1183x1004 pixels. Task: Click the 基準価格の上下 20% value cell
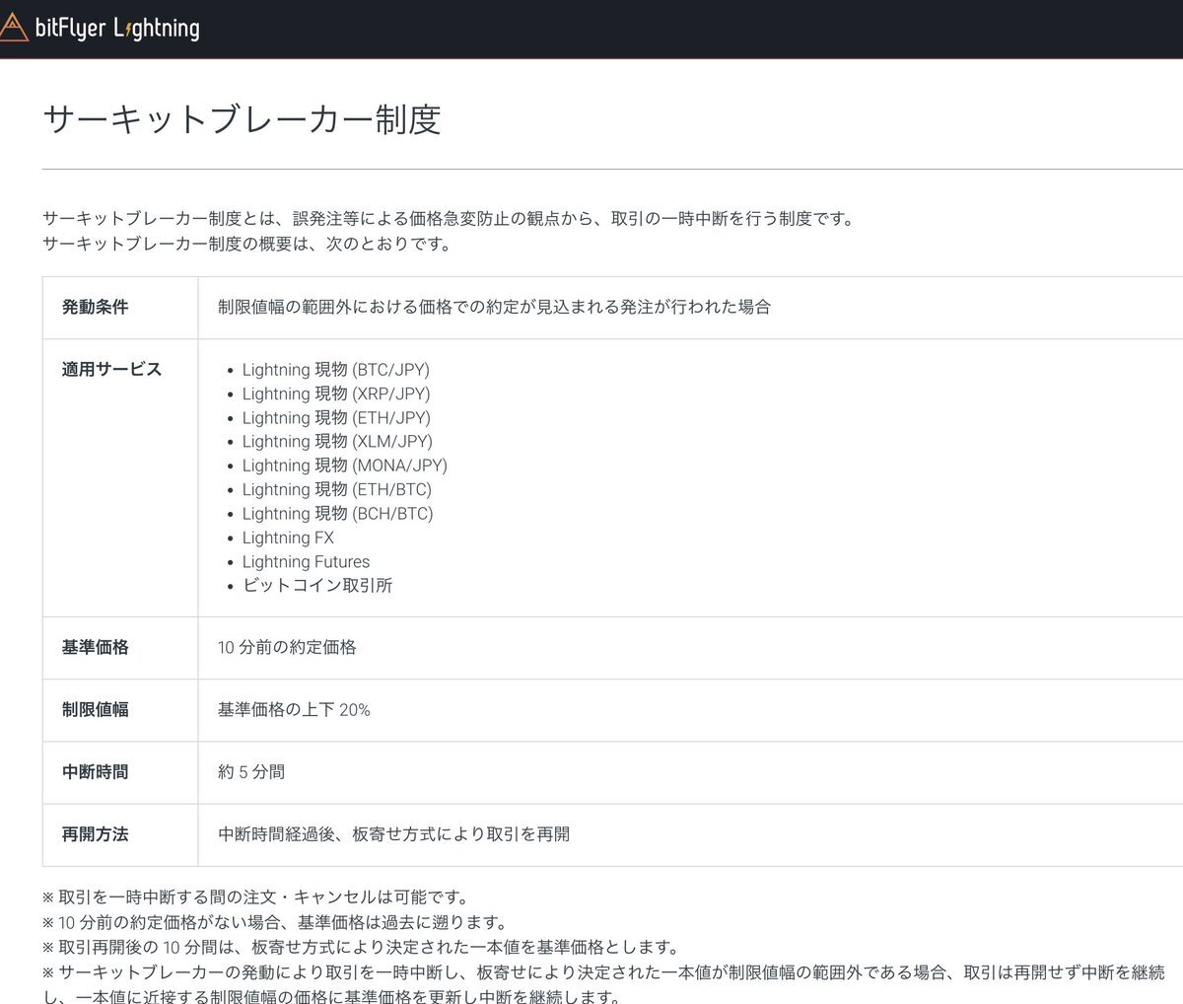tap(294, 709)
